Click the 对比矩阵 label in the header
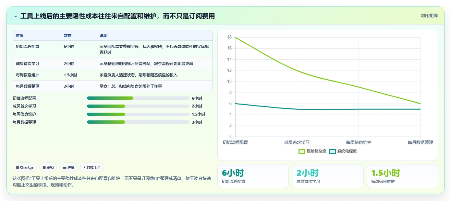The height and width of the screenshot is (201, 451). [x=429, y=16]
